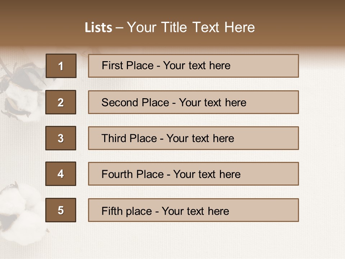
Task: Click the dash between 'Lists' and 'Your Title'
Action: [120, 28]
